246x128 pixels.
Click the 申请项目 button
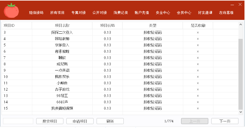80,121
